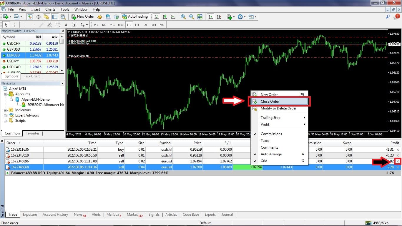
Task: Toggle the Market Watch window icon
Action: coord(30,17)
